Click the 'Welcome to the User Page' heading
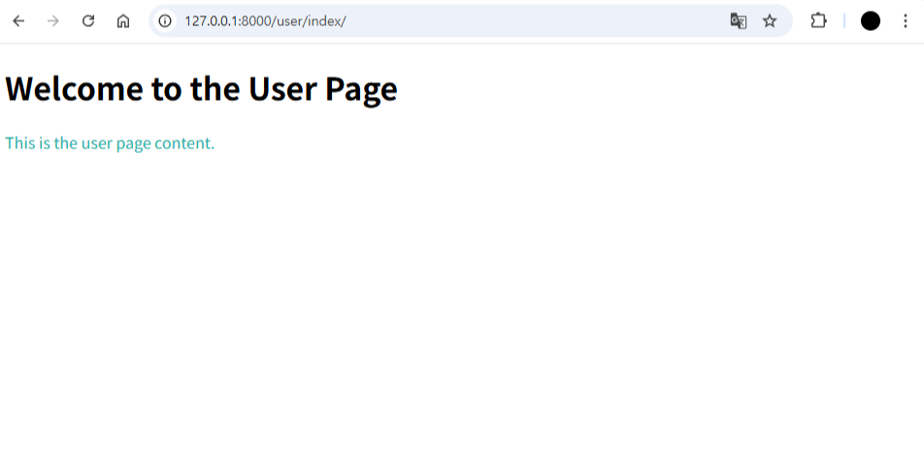This screenshot has width=924, height=469. [x=201, y=89]
